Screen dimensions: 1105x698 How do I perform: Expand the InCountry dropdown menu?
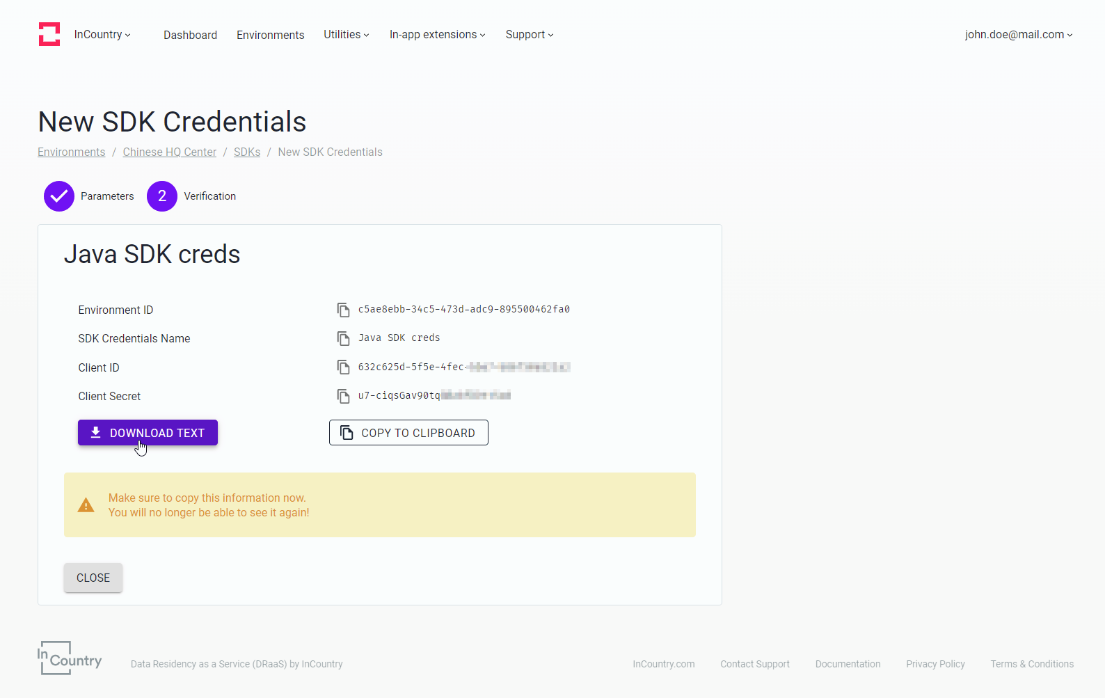coord(102,35)
